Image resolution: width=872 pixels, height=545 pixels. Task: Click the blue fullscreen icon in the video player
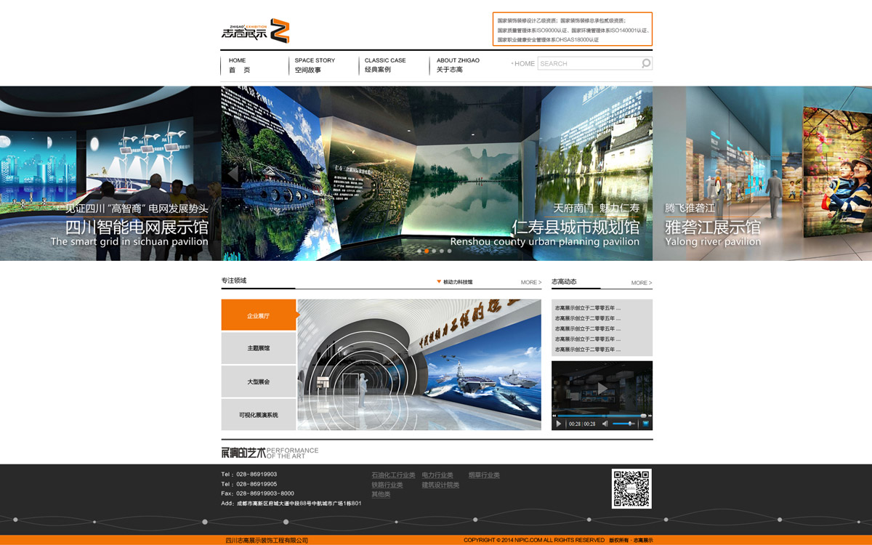(x=645, y=424)
